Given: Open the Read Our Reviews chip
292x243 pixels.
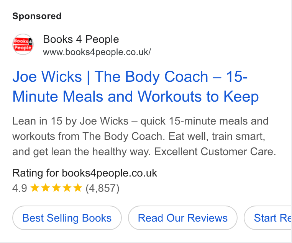Looking at the screenshot, I should pos(183,218).
